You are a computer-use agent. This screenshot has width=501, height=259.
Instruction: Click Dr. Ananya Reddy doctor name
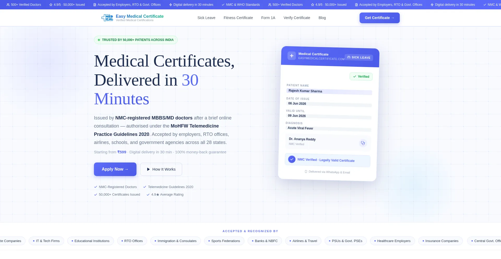coord(302,139)
